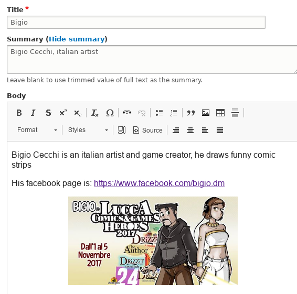Apply strikethrough formatting
Viewport: 297px width, 294px height.
pyautogui.click(x=48, y=113)
